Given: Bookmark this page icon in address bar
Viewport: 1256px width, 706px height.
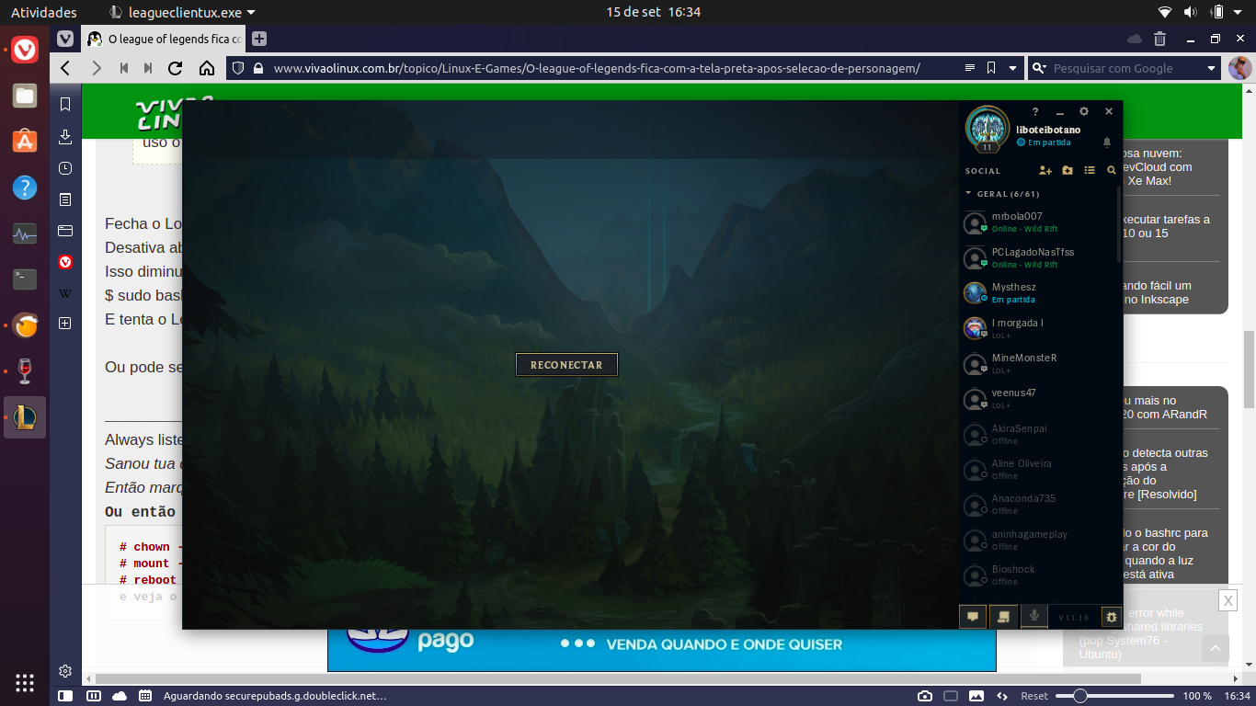Looking at the screenshot, I should (991, 68).
